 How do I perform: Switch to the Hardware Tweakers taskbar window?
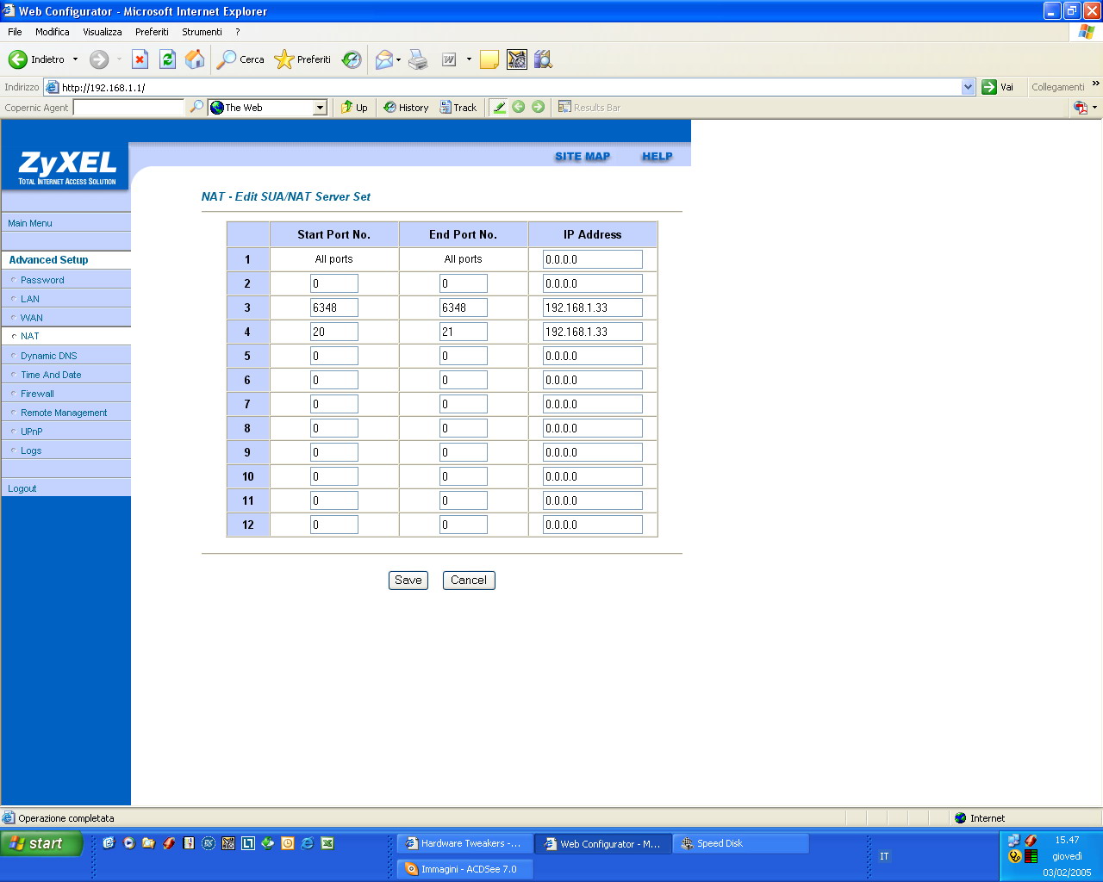click(x=464, y=843)
